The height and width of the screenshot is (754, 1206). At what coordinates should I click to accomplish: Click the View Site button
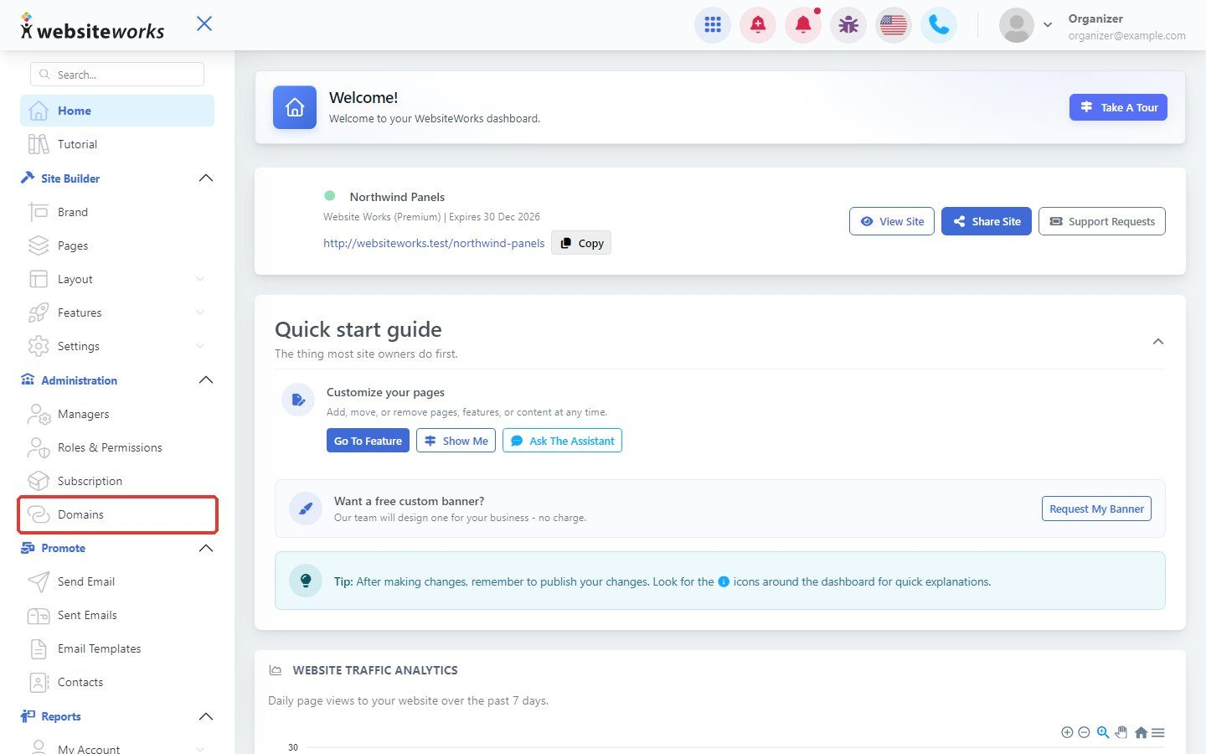[892, 221]
